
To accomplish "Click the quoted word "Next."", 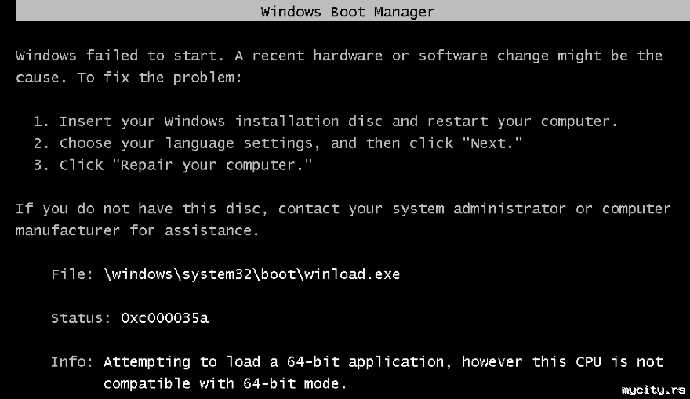I will pyautogui.click(x=492, y=143).
